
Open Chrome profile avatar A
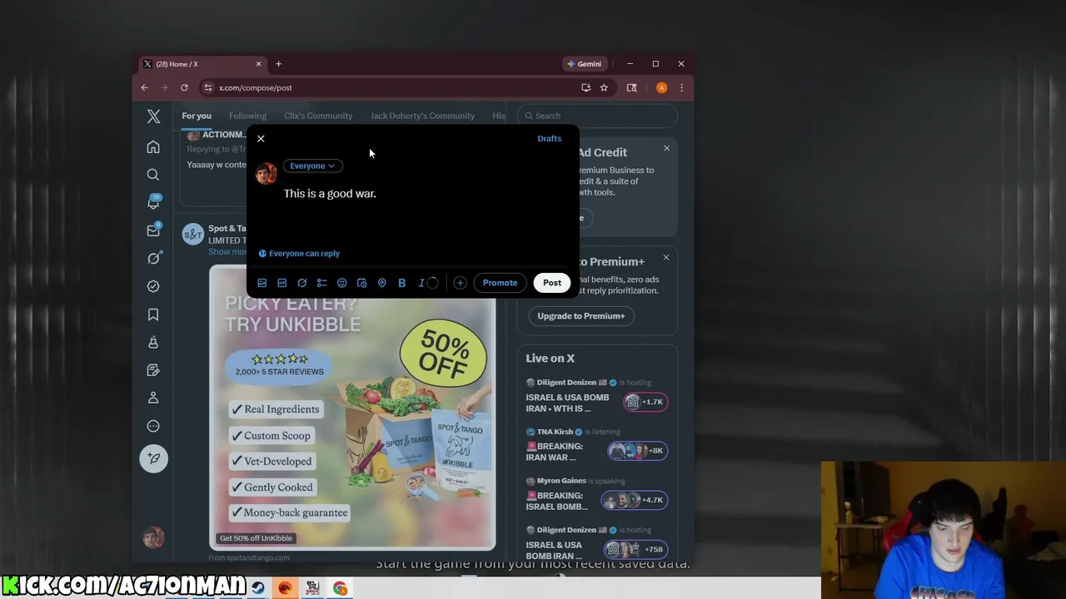tap(661, 87)
